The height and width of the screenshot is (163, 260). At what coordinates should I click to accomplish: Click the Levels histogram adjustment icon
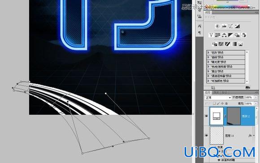224,26
